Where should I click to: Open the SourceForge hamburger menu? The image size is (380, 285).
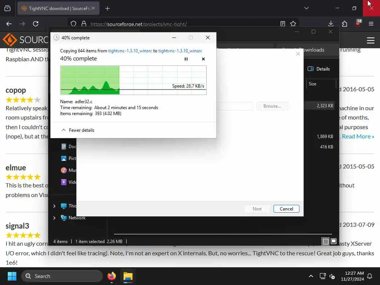tap(371, 40)
